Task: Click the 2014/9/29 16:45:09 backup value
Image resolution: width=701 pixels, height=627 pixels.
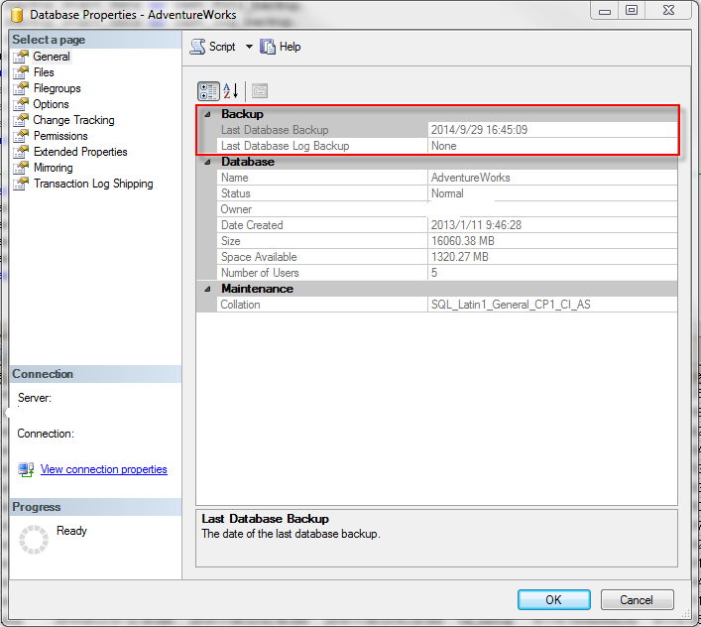Action: point(479,130)
